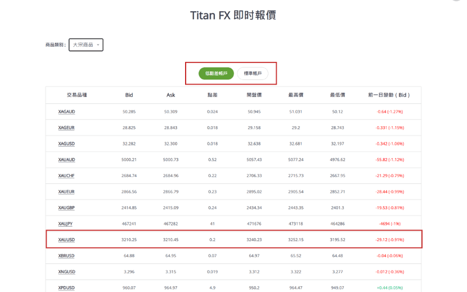The image size is (467, 292).
Task: Click the XNGUSD change -0.012 (-0.36%)
Action: coord(389,272)
